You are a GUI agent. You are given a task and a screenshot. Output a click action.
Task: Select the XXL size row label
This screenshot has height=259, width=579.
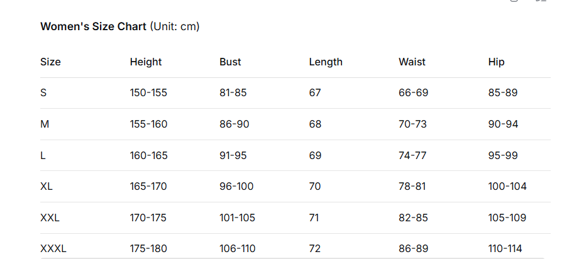pos(50,218)
